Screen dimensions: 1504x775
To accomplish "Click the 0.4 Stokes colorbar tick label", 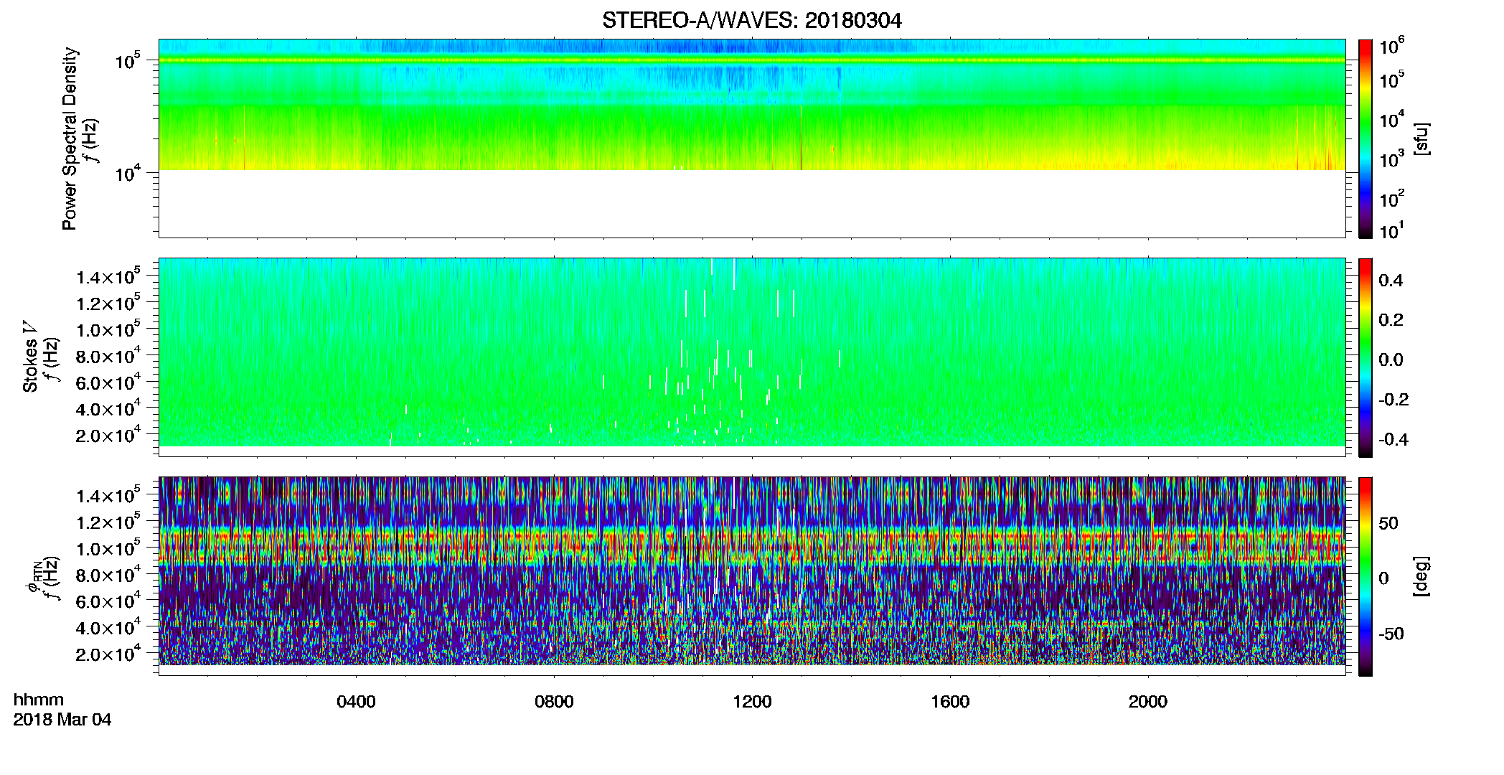I will click(1391, 281).
